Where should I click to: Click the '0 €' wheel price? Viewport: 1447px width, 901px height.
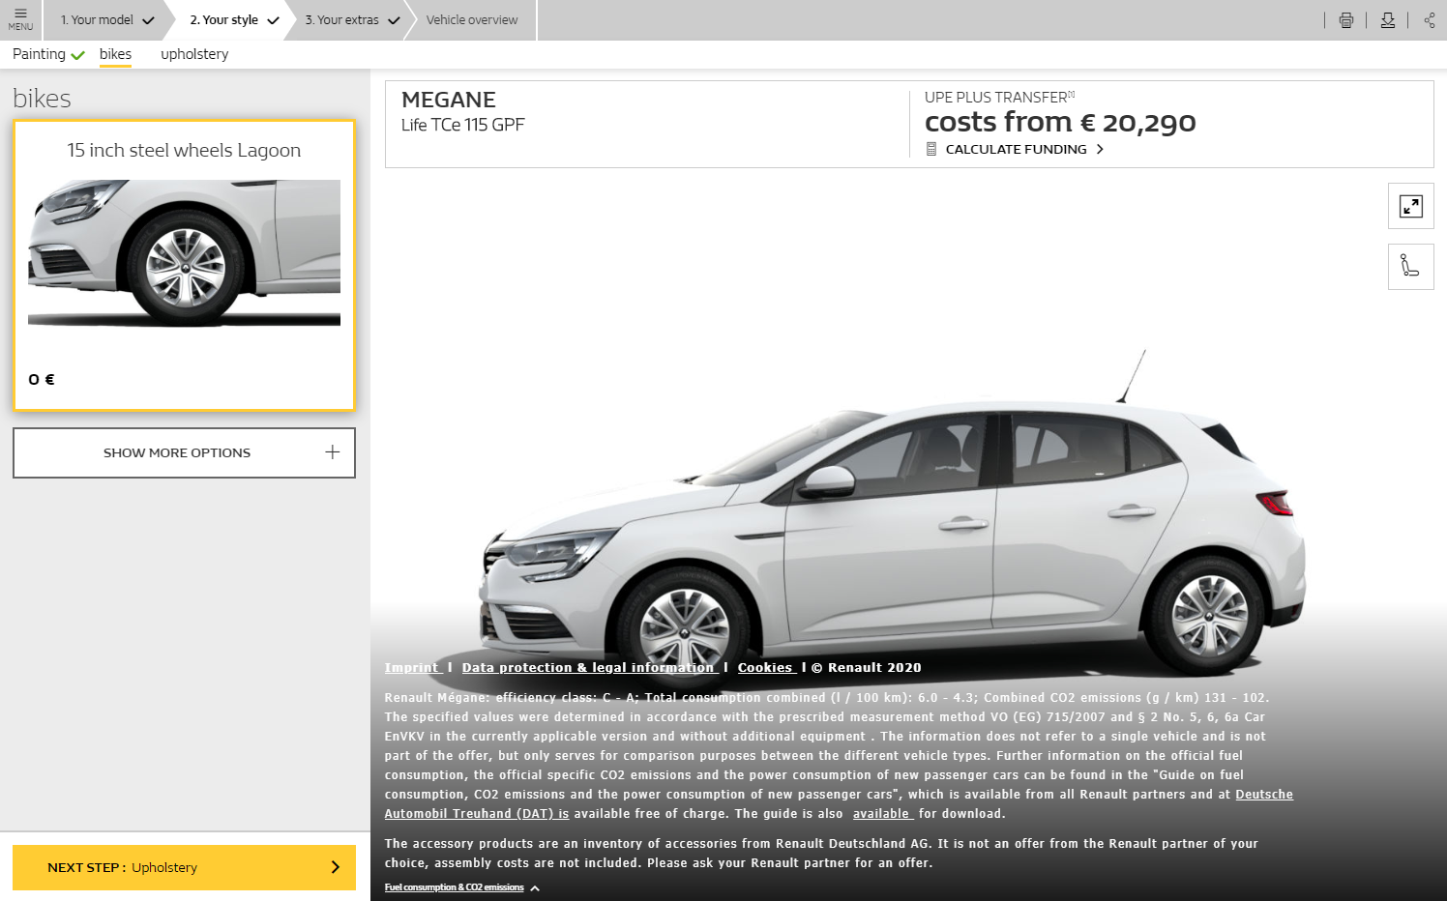(x=42, y=379)
